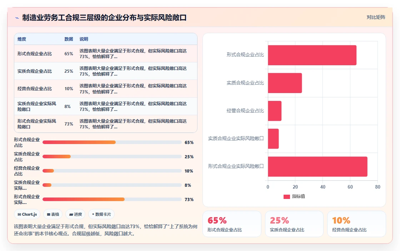The image size is (400, 251).
Task: Click the 10% value in the table
Action: click(x=69, y=89)
